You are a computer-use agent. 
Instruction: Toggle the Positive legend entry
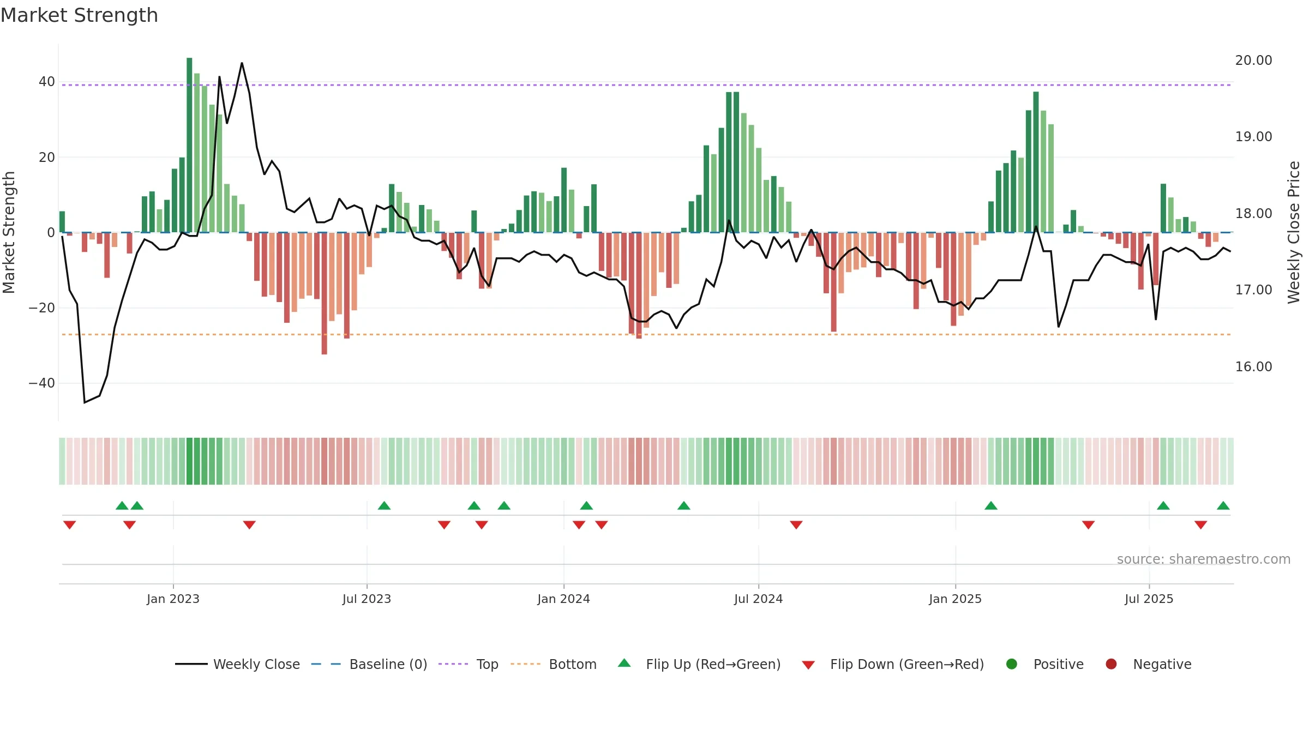1044,664
